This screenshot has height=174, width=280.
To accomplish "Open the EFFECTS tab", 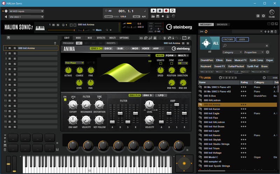I will point(101,38).
